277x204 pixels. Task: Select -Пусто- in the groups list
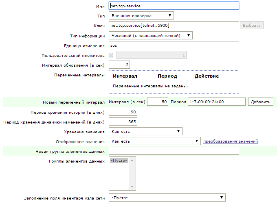click(119, 161)
